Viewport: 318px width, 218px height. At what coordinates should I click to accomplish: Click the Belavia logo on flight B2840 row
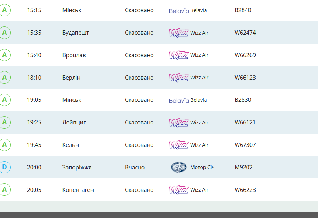[x=179, y=10]
